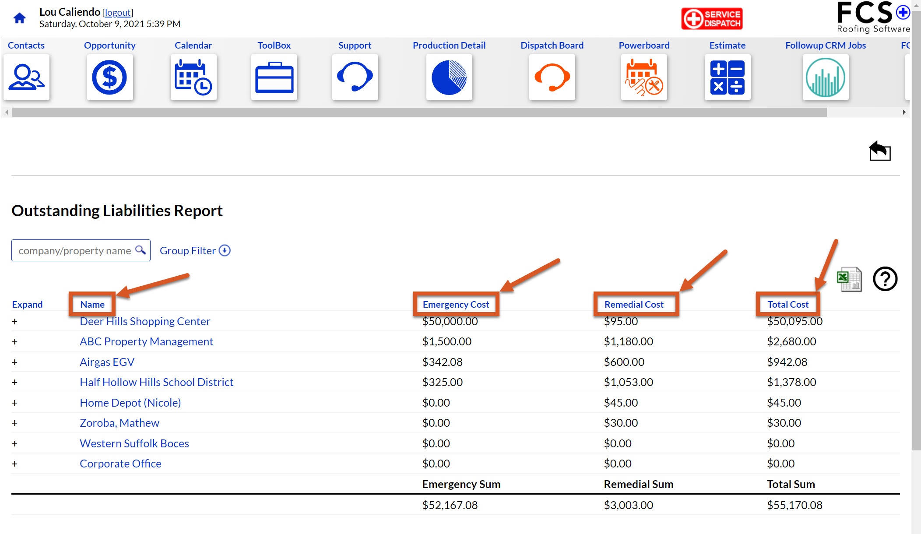
Task: Open help via question mark icon
Action: pos(885,279)
